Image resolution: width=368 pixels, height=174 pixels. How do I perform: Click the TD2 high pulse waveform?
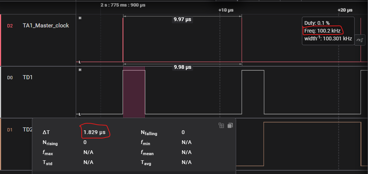[312, 144]
